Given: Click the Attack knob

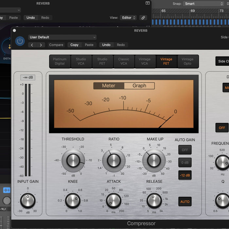Looking at the screenshot, I should (x=114, y=201).
